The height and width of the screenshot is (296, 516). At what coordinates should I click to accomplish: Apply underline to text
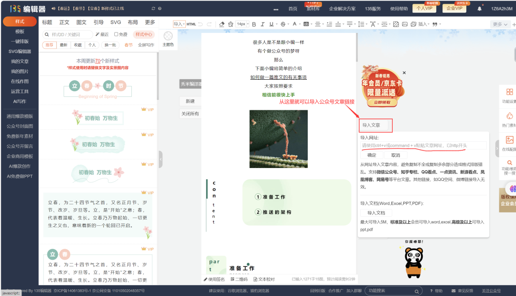point(271,24)
